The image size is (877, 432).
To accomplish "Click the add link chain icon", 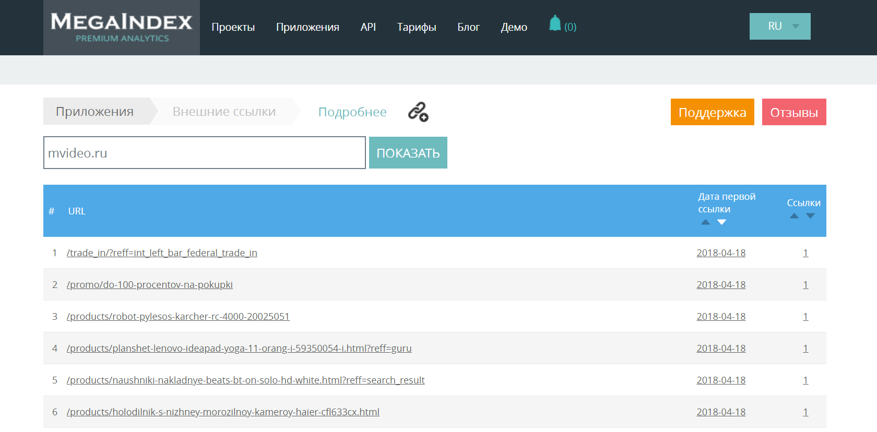I will [418, 112].
